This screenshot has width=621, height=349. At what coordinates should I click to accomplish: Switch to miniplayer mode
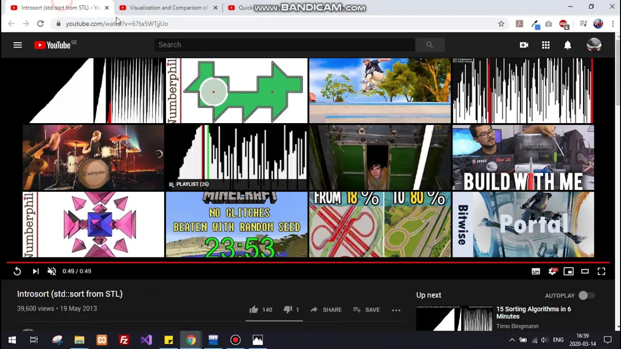[569, 271]
